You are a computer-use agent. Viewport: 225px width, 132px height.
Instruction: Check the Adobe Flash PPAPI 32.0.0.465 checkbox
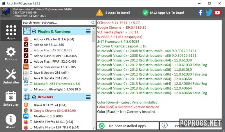pyautogui.click(x=31, y=61)
